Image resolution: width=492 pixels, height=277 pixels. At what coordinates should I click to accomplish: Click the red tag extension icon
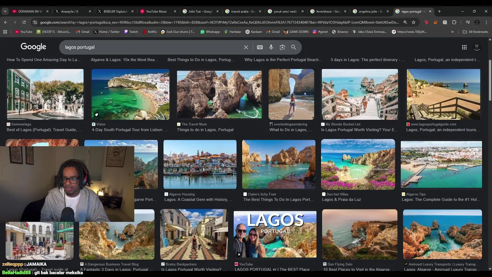coord(426,22)
